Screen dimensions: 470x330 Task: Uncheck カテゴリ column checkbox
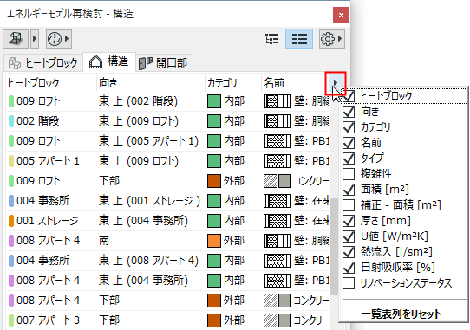point(349,127)
